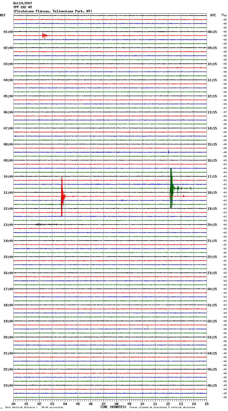Click the UTC timezone label
This screenshot has height=411, width=228.
(x=213, y=15)
